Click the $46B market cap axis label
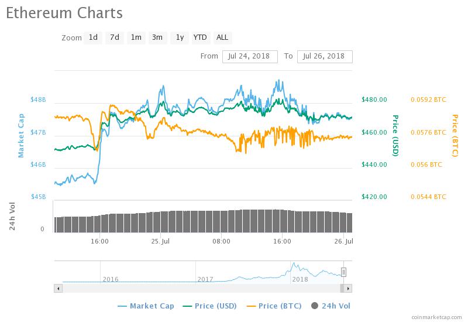Image resolution: width=468 pixels, height=322 pixels. coord(38,165)
